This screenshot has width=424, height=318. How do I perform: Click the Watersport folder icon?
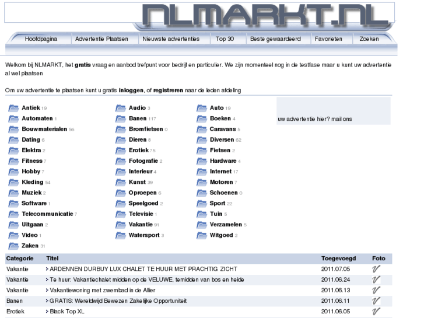pos(121,235)
